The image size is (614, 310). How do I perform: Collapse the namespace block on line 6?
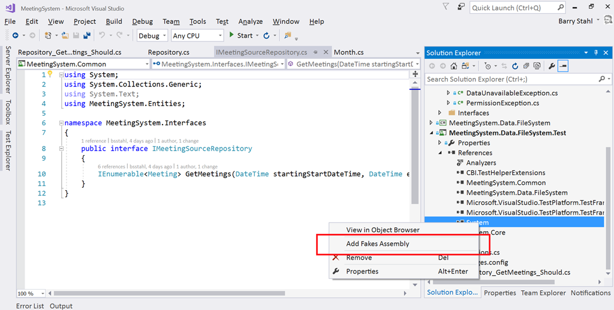[x=61, y=123]
